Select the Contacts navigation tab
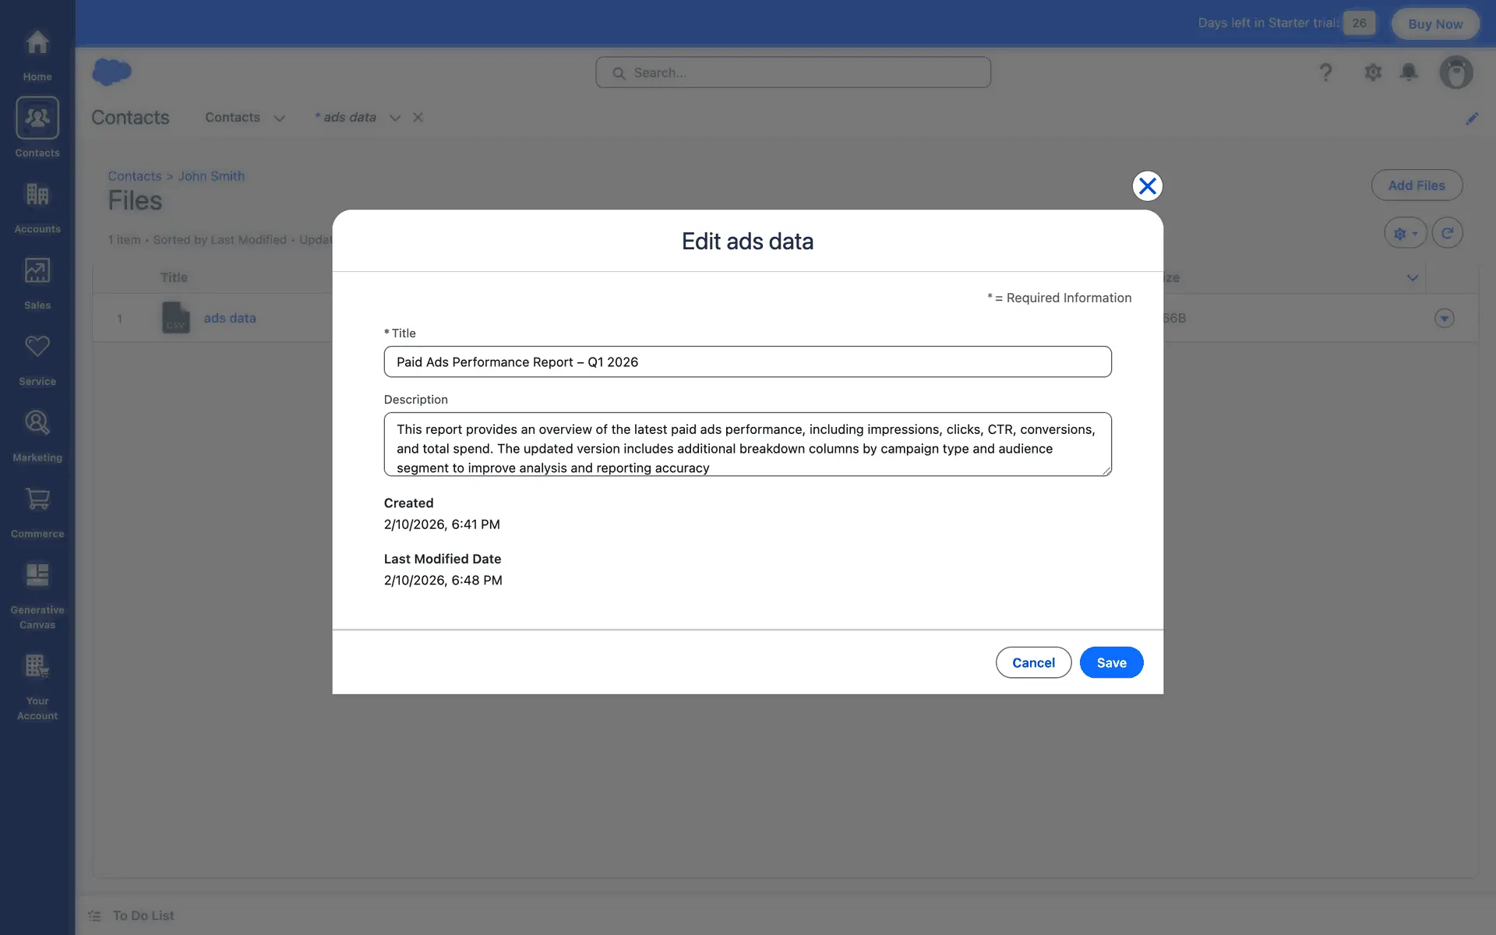Viewport: 1496px width, 935px height. (x=232, y=118)
